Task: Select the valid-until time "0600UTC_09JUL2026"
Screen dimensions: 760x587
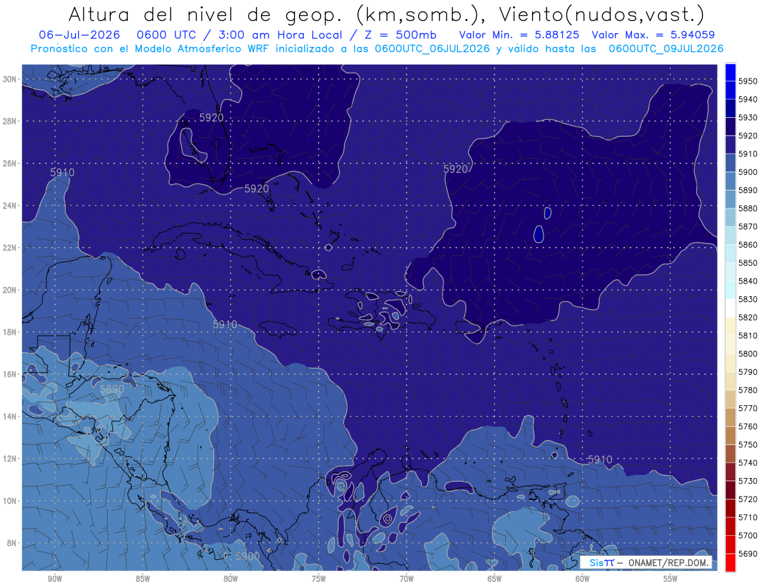Action: pyautogui.click(x=666, y=48)
